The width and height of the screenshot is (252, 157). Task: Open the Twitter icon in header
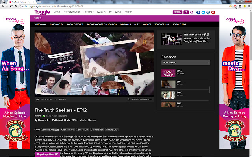pos(203,12)
